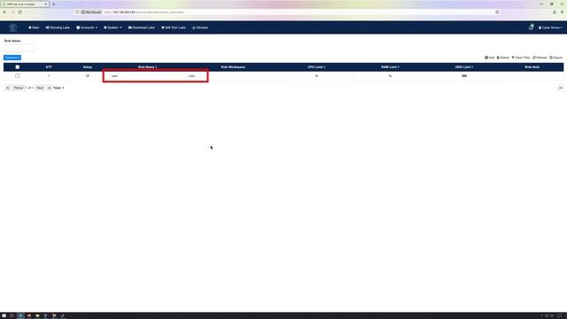This screenshot has height=319, width=567.
Task: Open Task View on the taskbar
Action: [x=12, y=315]
